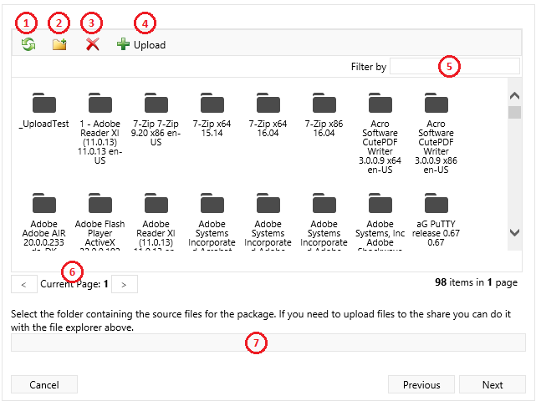This screenshot has width=536, height=406.
Task: Select the 7-Zip x64 15.14 folder
Action: [x=212, y=104]
